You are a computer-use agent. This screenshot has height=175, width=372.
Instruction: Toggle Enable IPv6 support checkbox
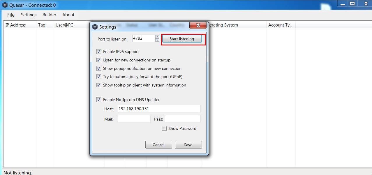pyautogui.click(x=99, y=52)
